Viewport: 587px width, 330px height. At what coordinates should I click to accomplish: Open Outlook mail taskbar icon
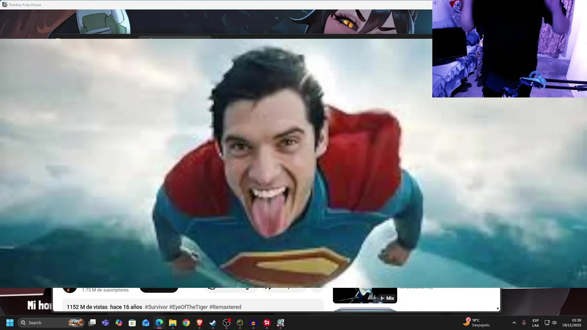(x=146, y=323)
